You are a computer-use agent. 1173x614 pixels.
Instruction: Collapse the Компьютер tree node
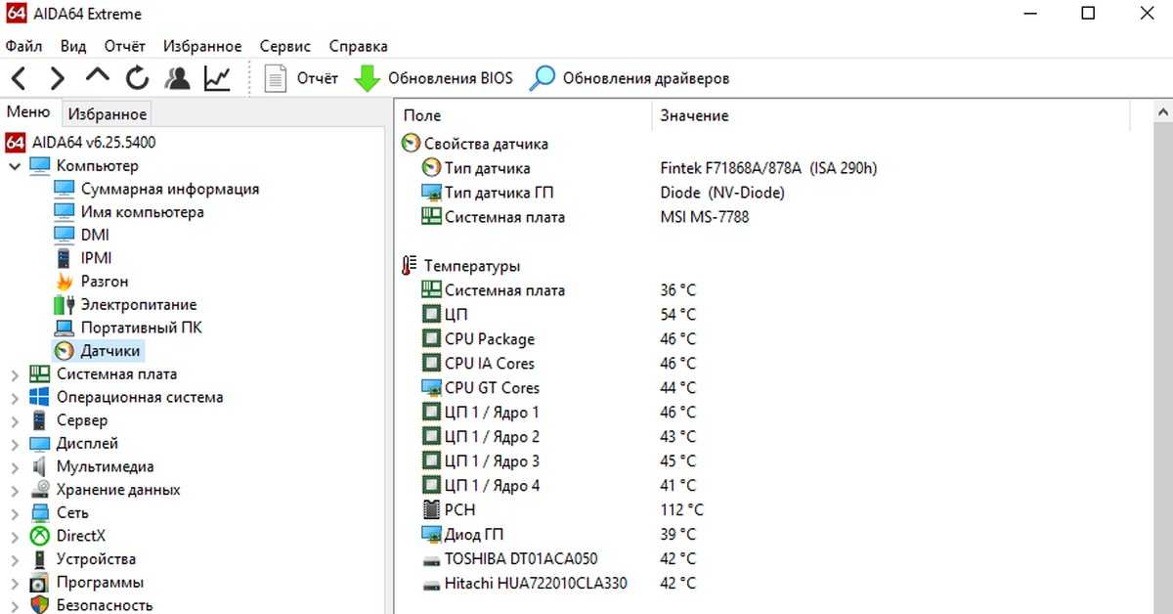click(14, 166)
